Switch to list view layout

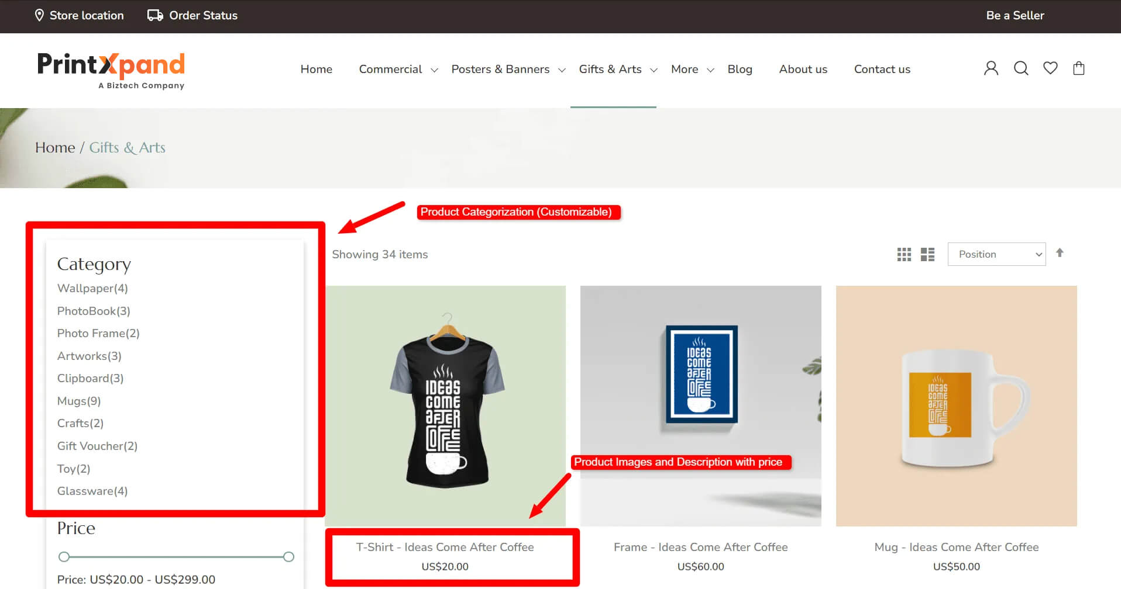click(x=927, y=254)
